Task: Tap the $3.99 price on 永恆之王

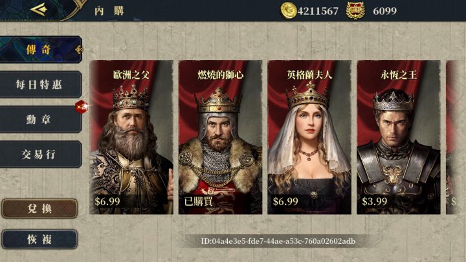Action: pyautogui.click(x=375, y=201)
